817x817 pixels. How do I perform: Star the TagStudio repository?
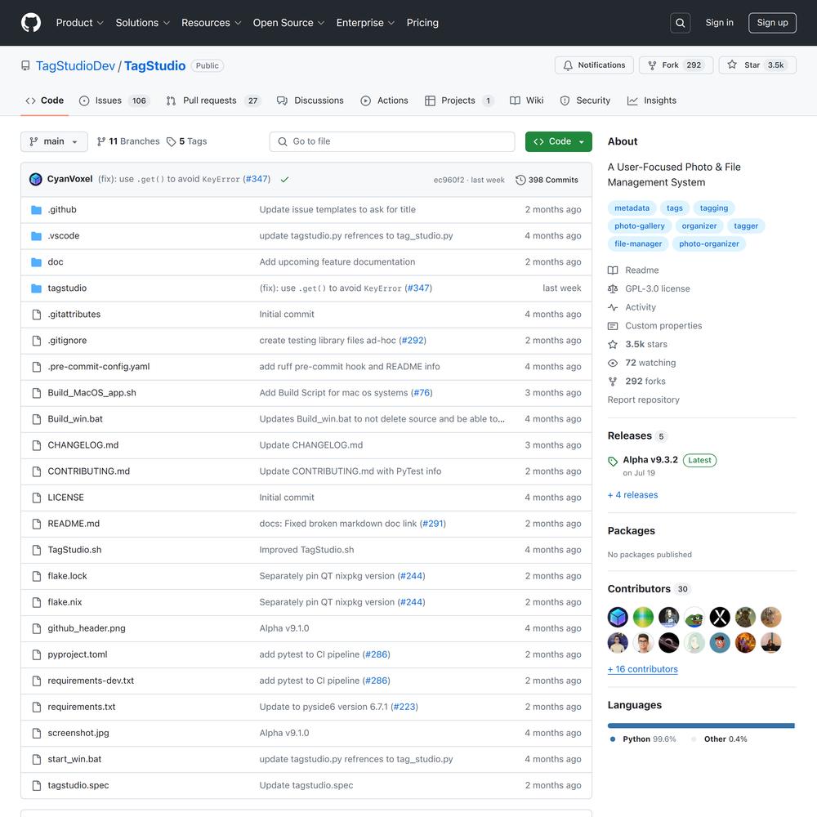[x=757, y=65]
